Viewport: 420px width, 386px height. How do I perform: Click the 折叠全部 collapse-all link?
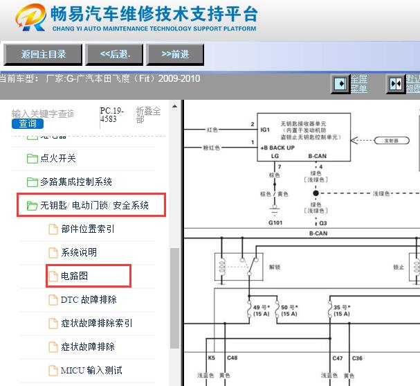pyautogui.click(x=148, y=115)
